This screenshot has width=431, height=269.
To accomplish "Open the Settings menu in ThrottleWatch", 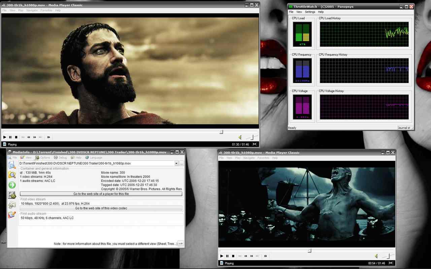I will [310, 12].
